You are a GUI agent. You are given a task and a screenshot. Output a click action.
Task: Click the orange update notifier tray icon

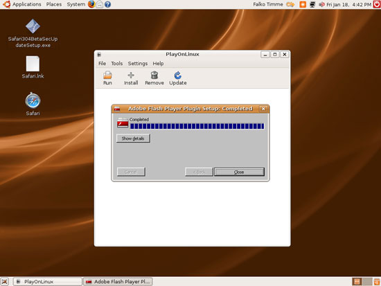(303, 4)
